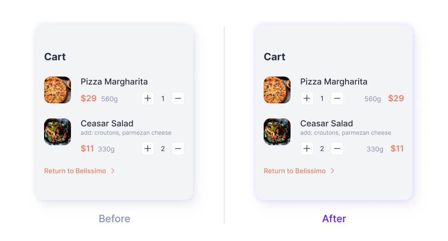
Task: Click the minus icon for Pizza Margharita in Before cart
Action: click(178, 98)
